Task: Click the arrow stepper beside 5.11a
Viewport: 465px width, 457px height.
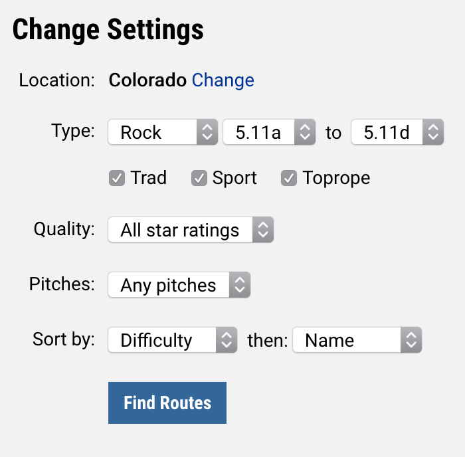Action: coord(305,132)
